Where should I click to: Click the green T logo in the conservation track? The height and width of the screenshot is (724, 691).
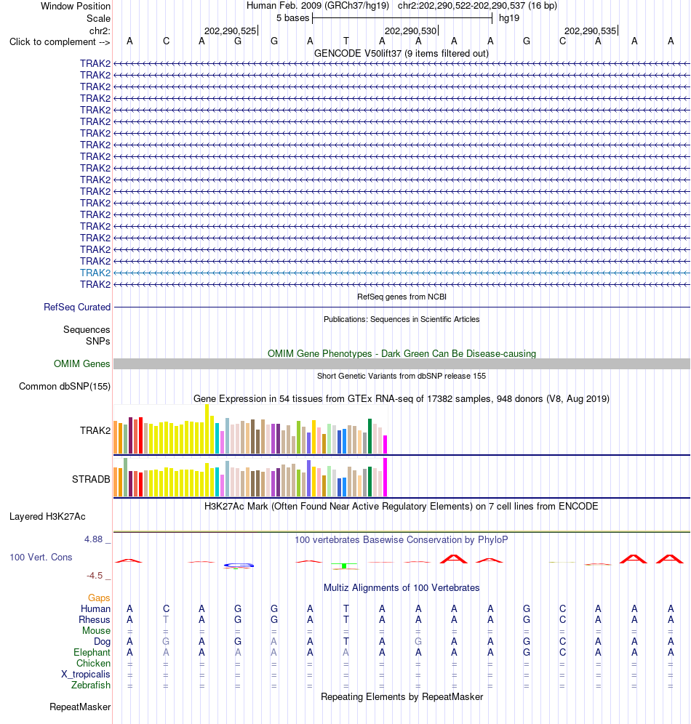coord(344,566)
